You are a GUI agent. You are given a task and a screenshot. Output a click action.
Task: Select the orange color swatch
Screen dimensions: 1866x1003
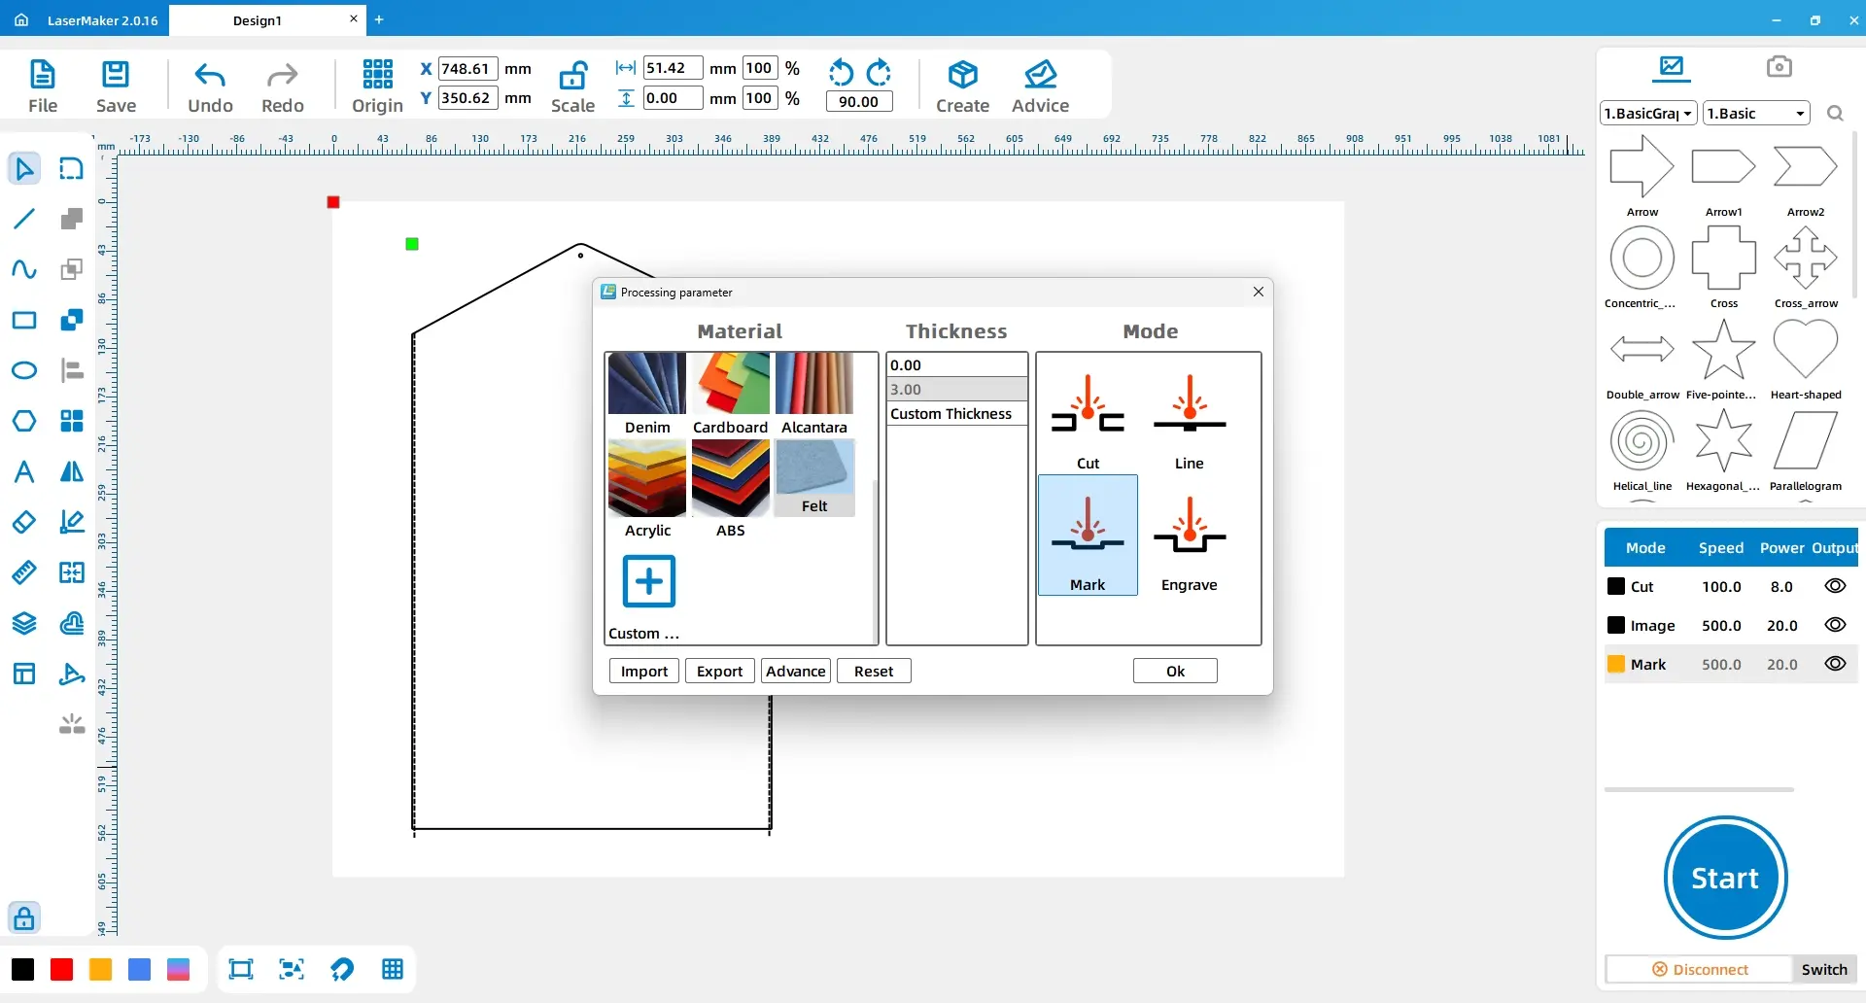101,969
